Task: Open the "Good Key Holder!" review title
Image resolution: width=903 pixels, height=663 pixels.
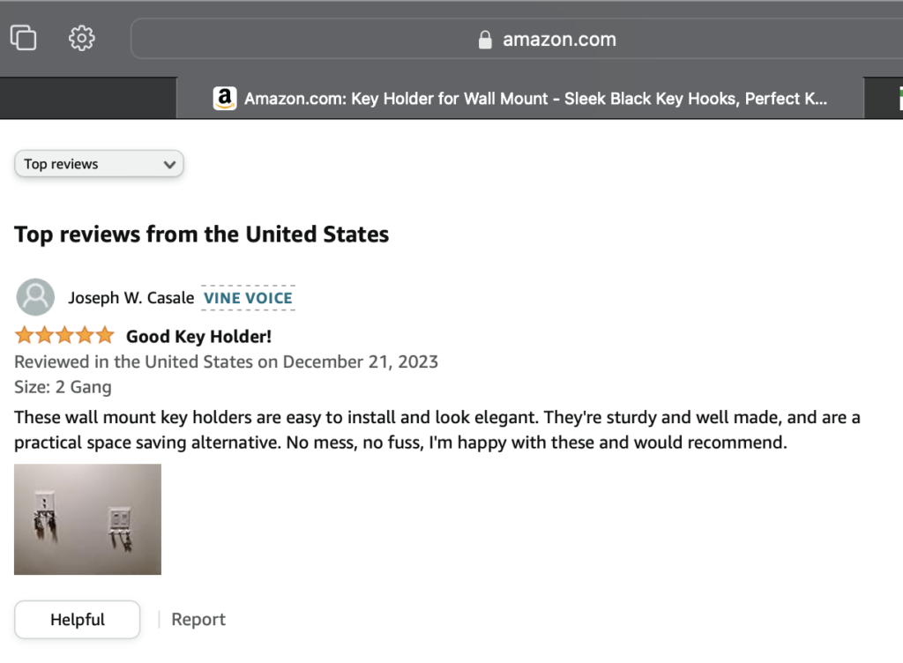Action: (x=198, y=336)
